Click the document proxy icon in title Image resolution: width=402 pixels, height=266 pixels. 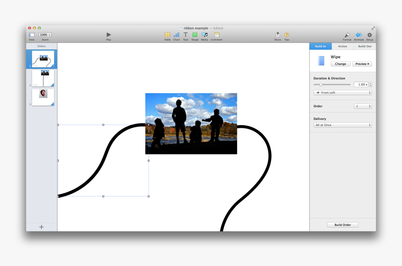click(x=181, y=28)
